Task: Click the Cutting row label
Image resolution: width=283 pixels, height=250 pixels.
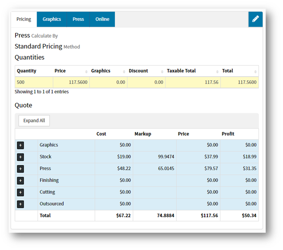Action: click(x=47, y=192)
